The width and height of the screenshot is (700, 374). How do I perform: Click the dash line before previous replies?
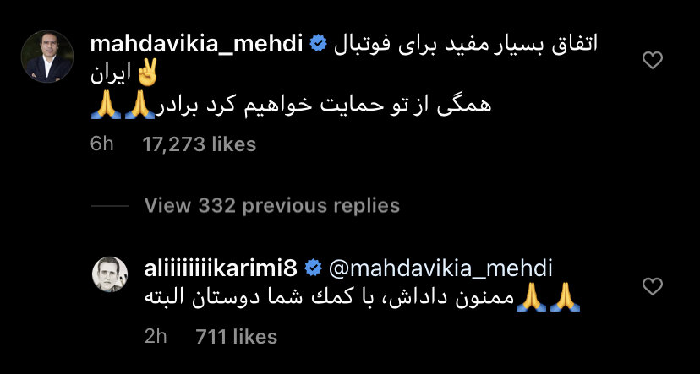(x=109, y=205)
